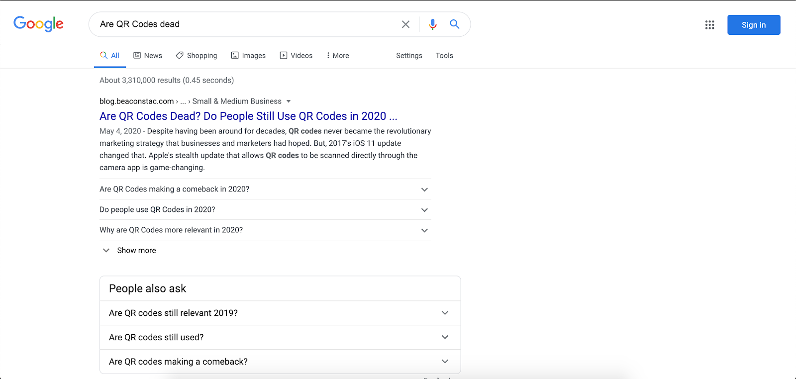Click in the search input field

(x=246, y=24)
